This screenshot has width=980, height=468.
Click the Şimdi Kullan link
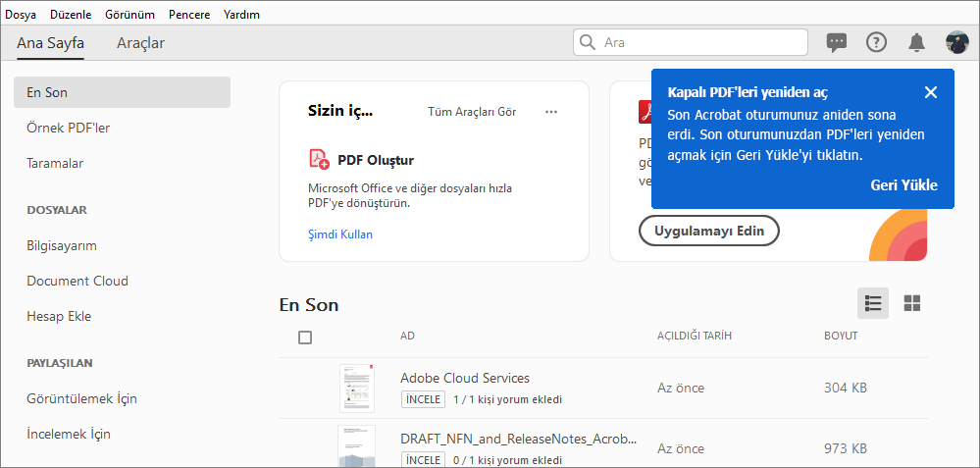[340, 234]
